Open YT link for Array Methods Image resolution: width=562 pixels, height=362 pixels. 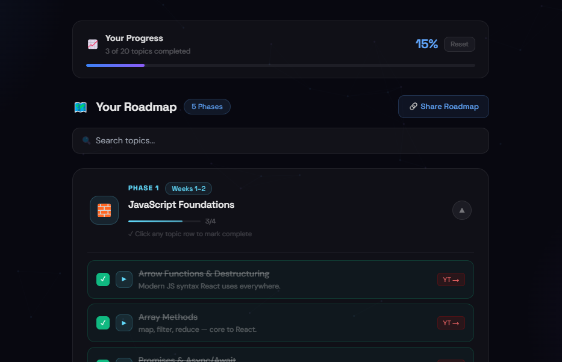(x=451, y=323)
